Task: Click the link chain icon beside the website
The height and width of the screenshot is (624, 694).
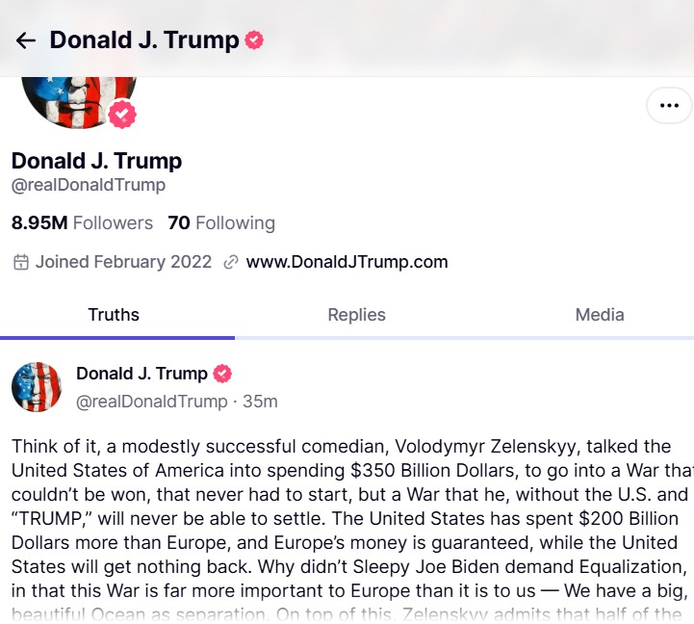Action: 231,262
